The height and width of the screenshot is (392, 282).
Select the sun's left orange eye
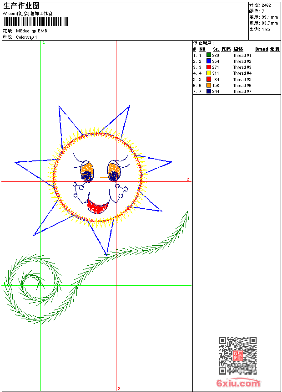(86, 170)
